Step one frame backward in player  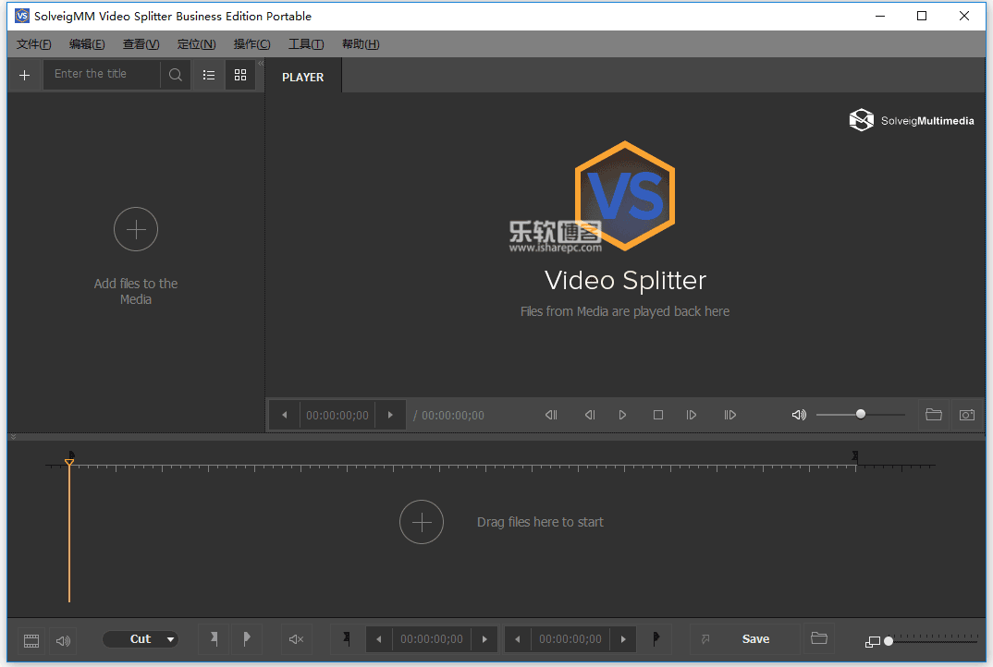pyautogui.click(x=590, y=415)
